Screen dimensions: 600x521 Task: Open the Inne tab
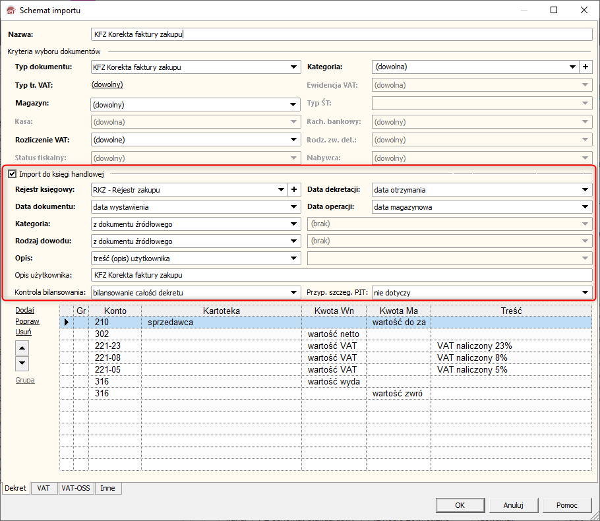coord(108,488)
